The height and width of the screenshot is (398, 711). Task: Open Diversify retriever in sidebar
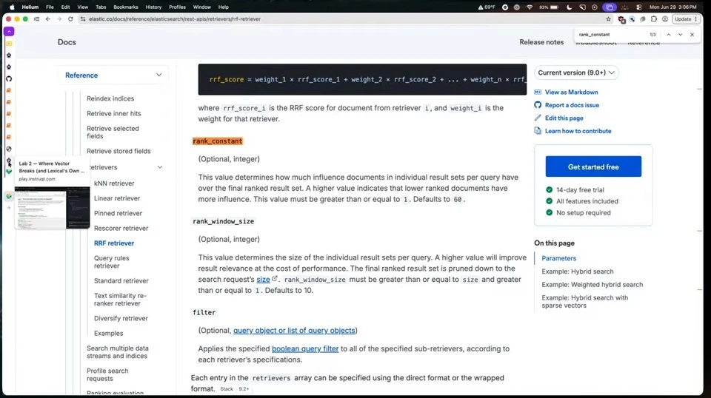click(x=121, y=318)
